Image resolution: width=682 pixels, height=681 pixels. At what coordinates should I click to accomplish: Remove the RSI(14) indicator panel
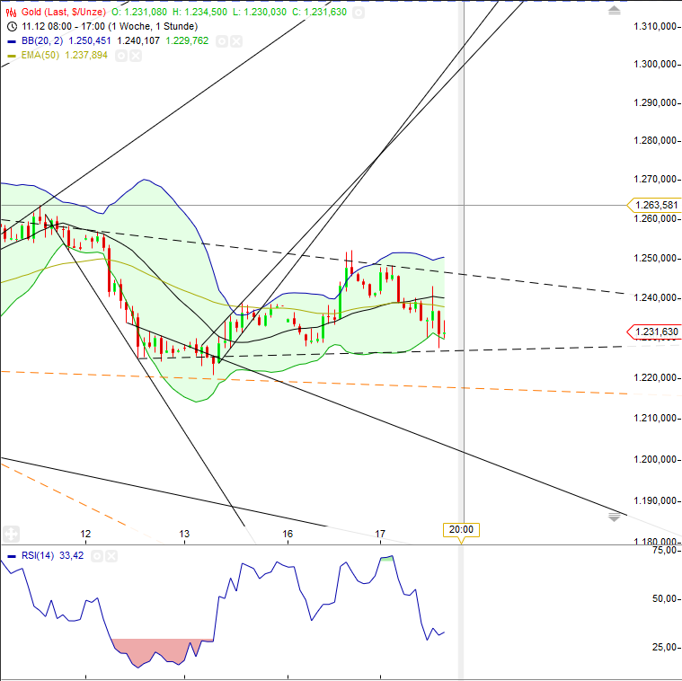pyautogui.click(x=111, y=556)
